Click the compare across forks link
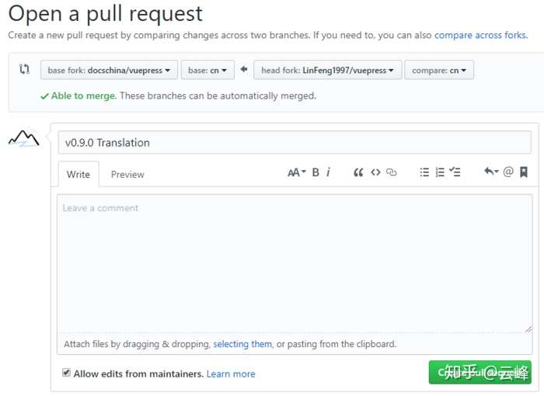This screenshot has width=544, height=396. tap(480, 35)
